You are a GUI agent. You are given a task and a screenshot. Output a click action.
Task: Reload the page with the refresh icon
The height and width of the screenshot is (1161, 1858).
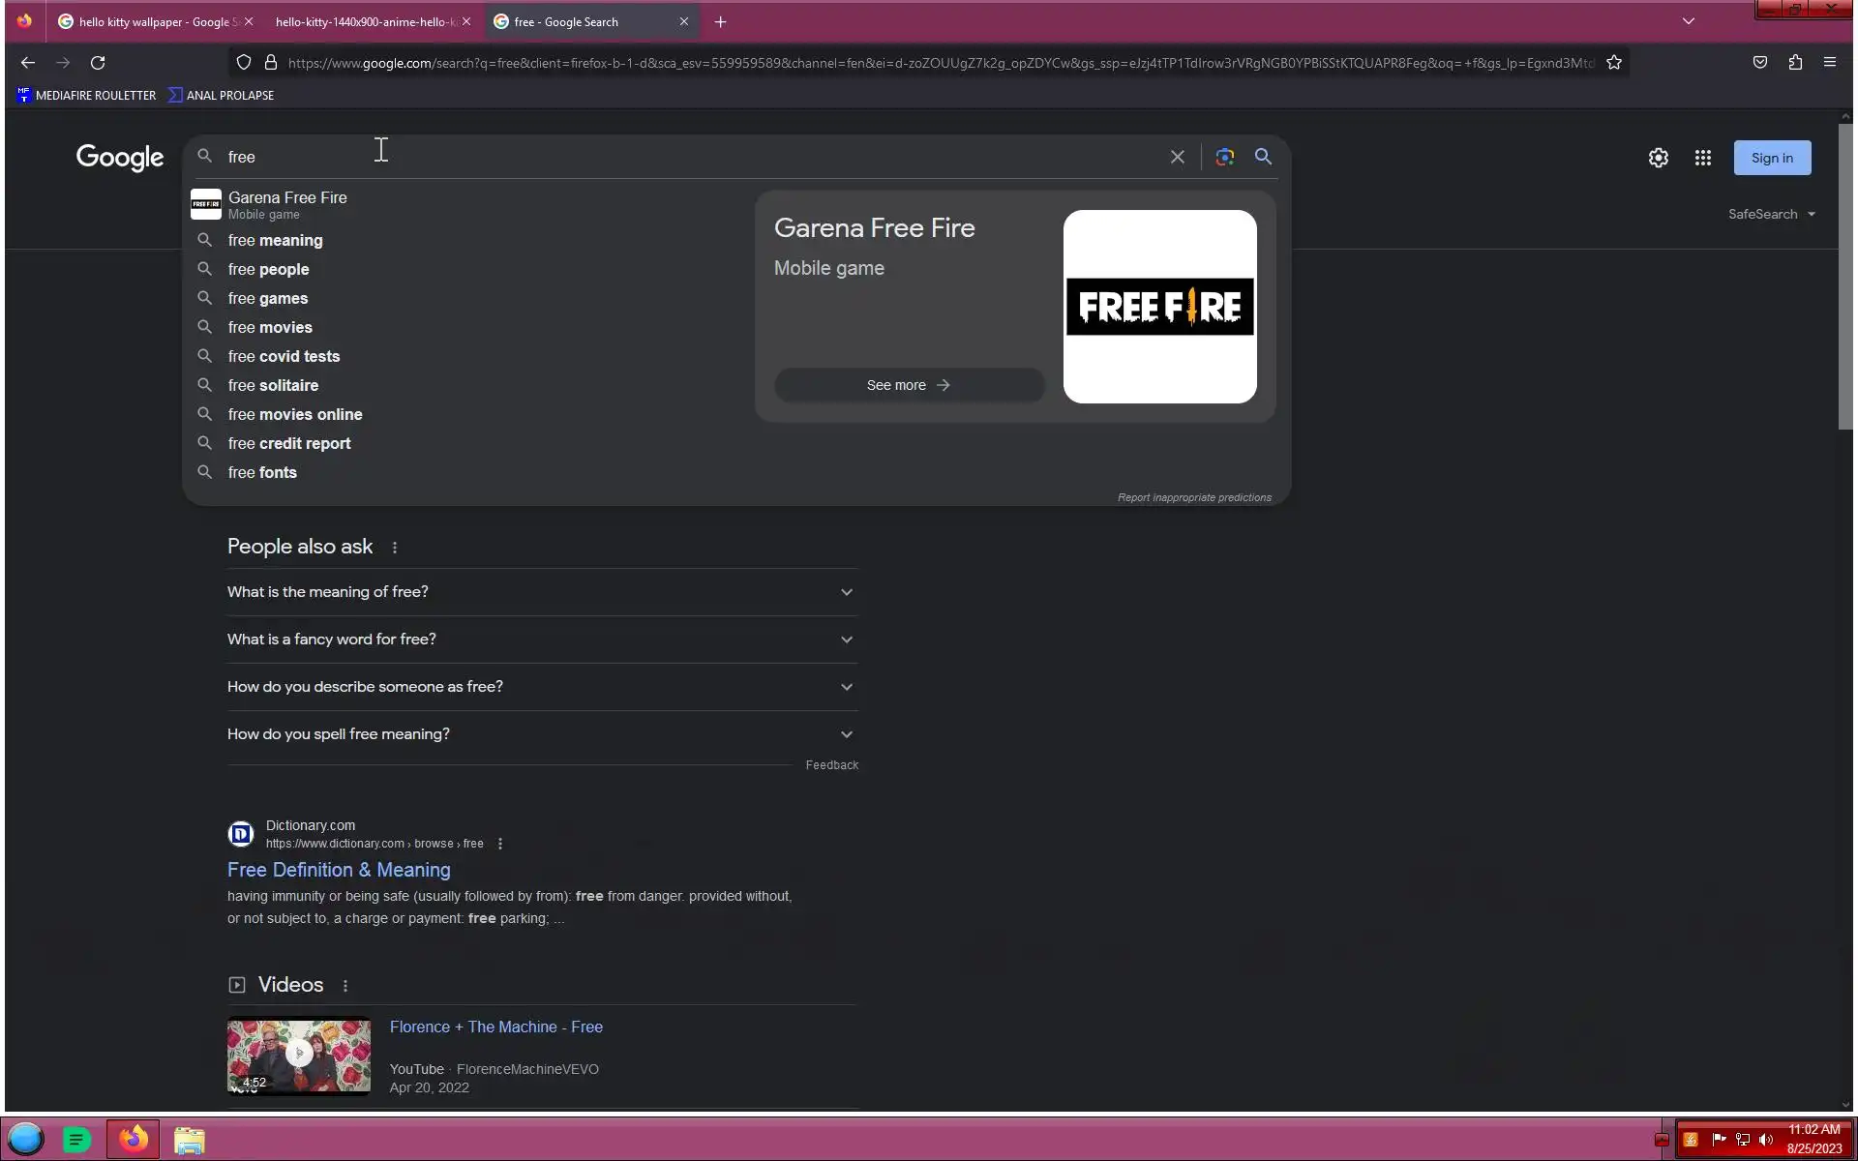(98, 63)
